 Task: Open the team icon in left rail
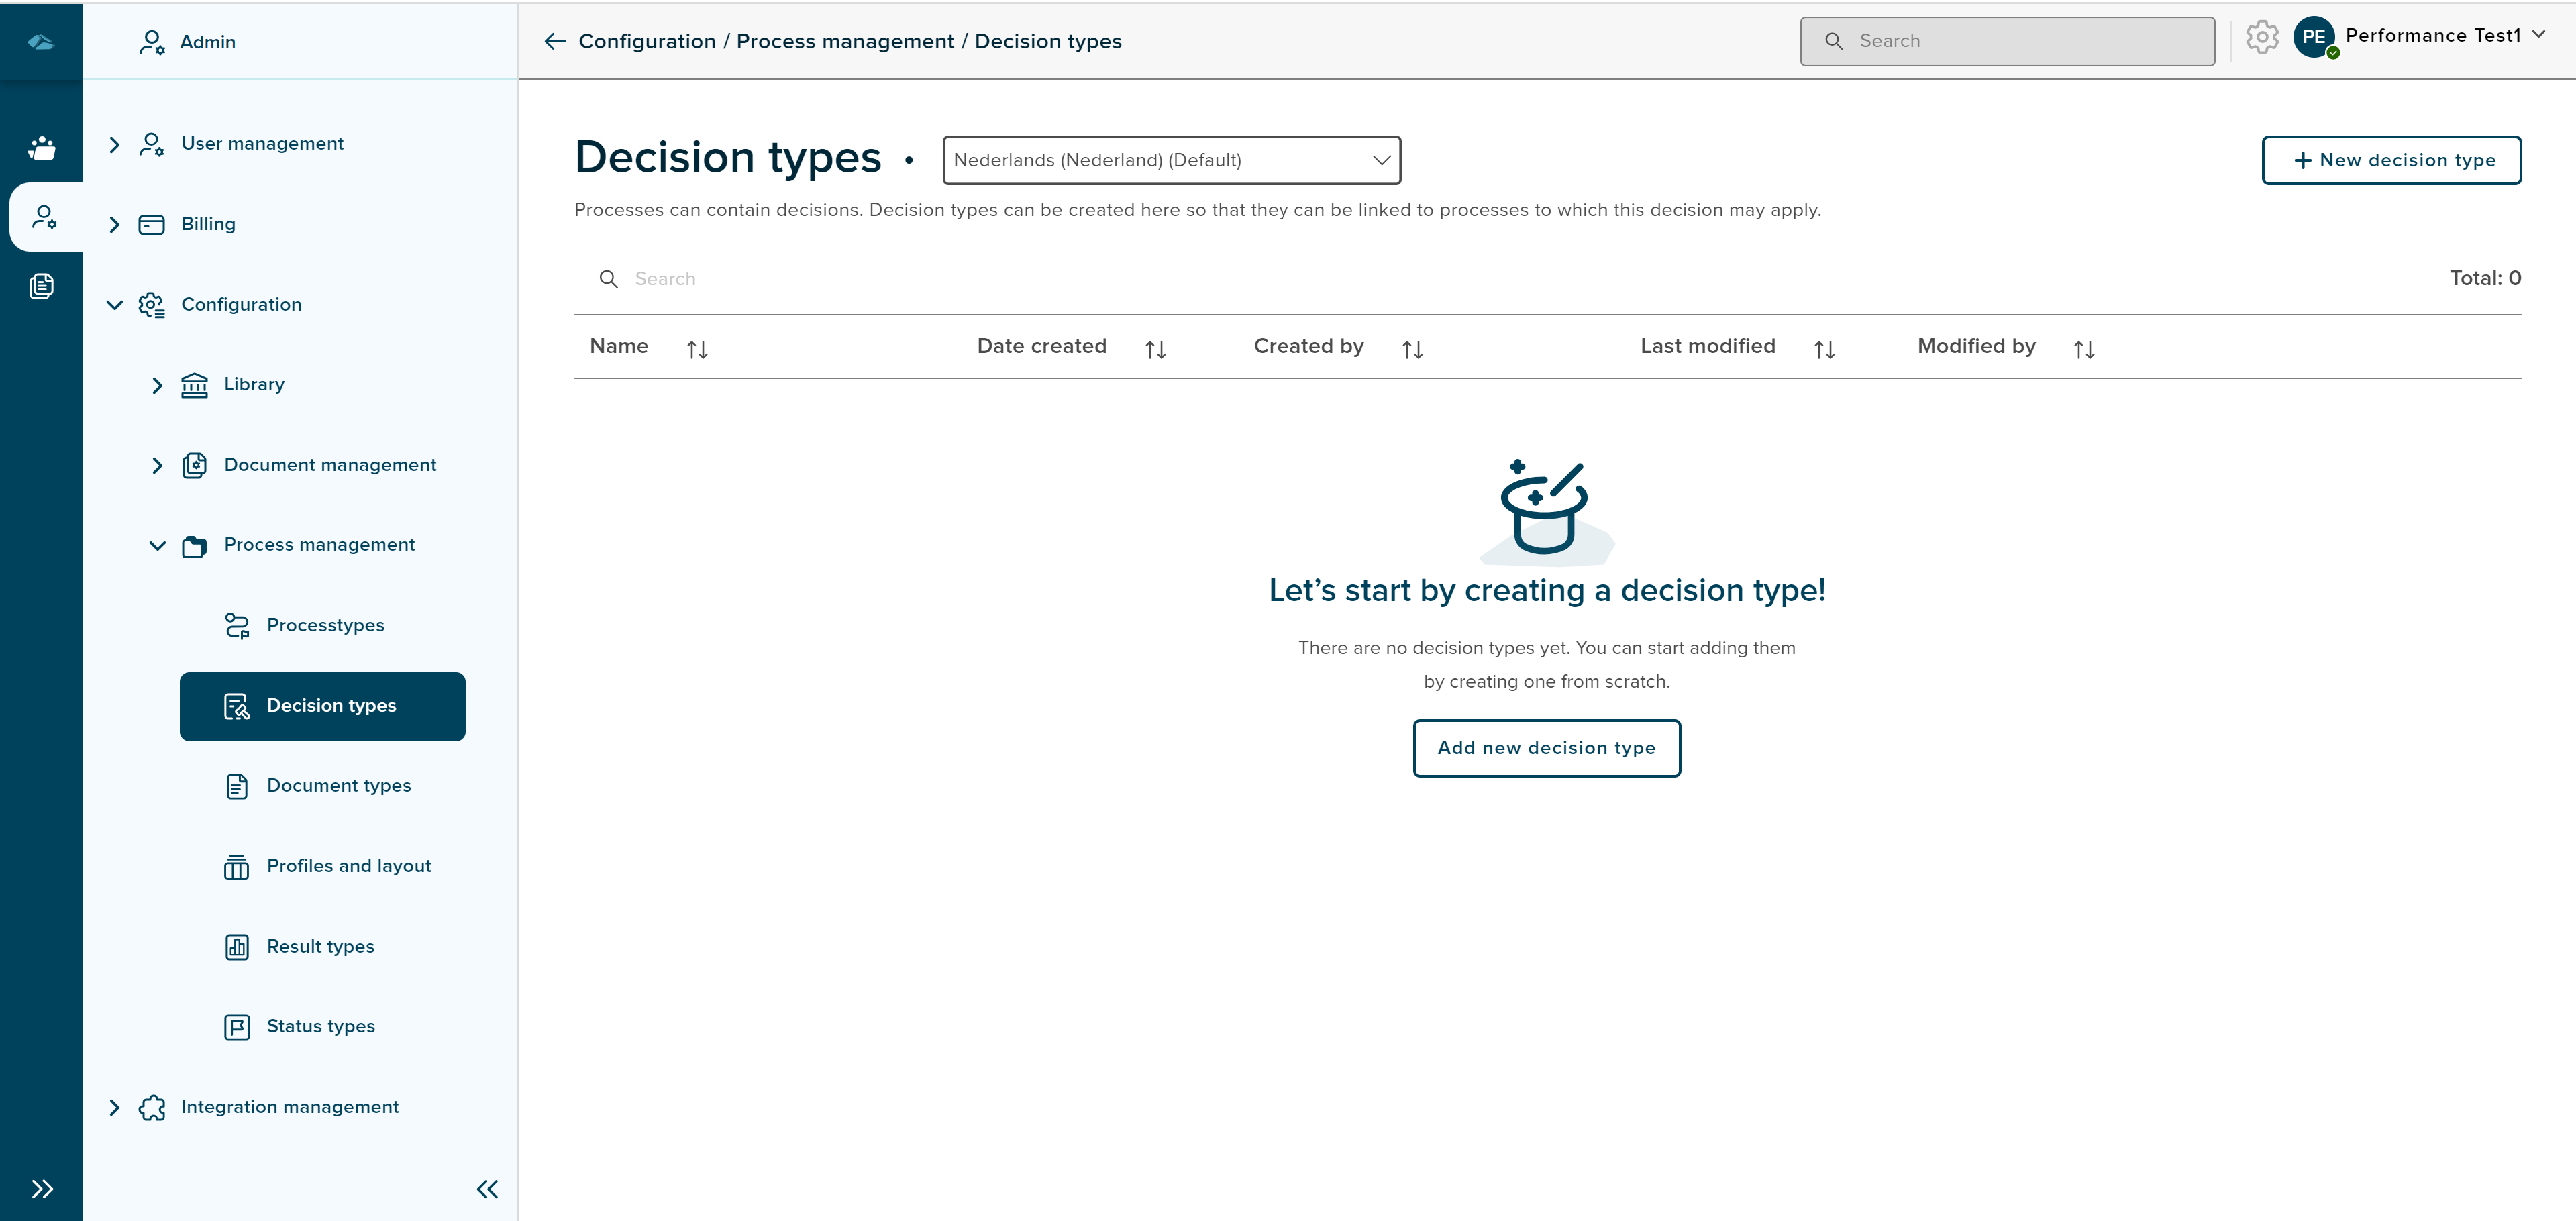[41, 148]
